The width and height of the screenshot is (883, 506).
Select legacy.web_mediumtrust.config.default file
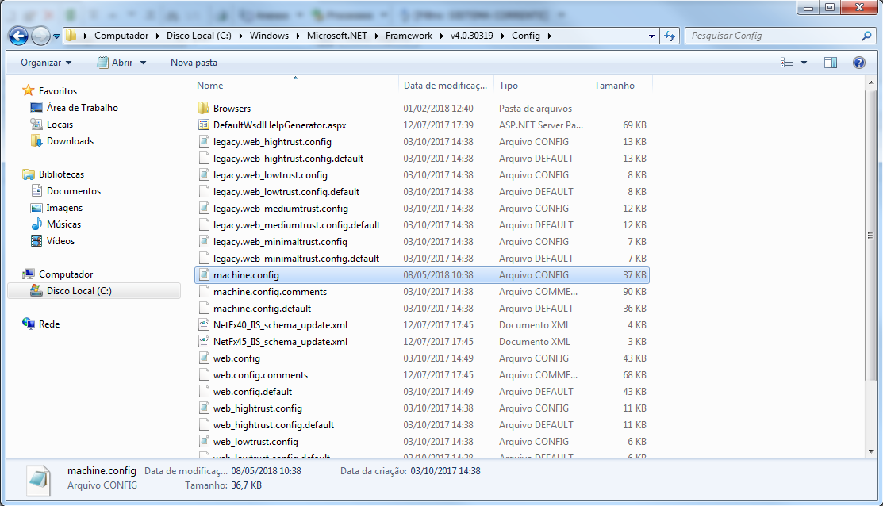coord(296,224)
